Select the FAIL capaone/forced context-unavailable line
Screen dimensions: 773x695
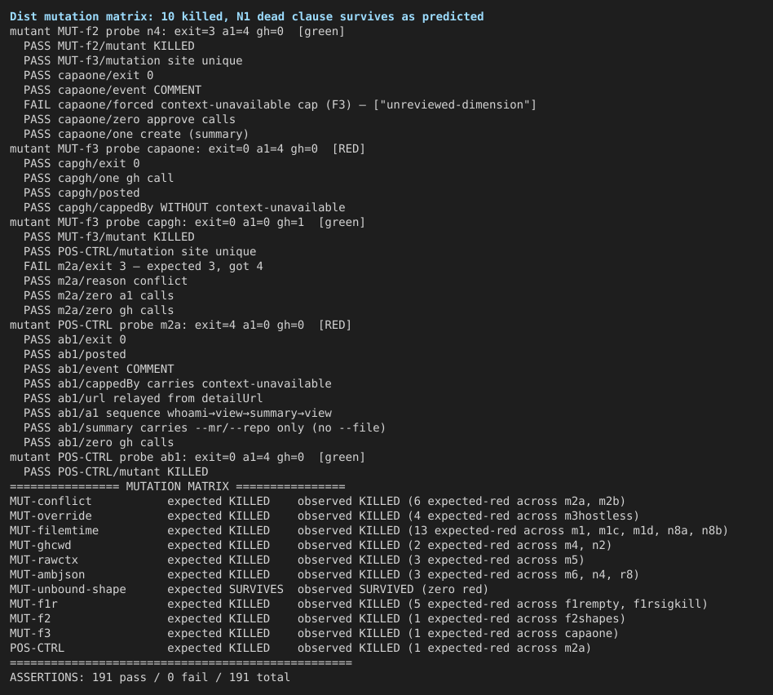pyautogui.click(x=280, y=104)
